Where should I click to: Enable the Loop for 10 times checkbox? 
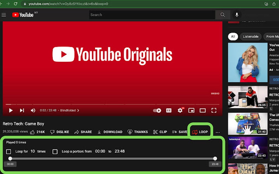point(8,152)
